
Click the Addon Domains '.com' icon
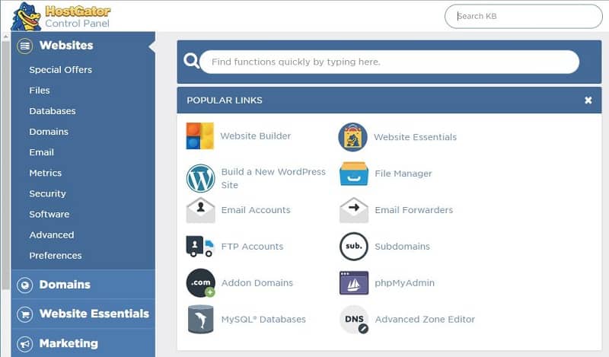point(201,283)
